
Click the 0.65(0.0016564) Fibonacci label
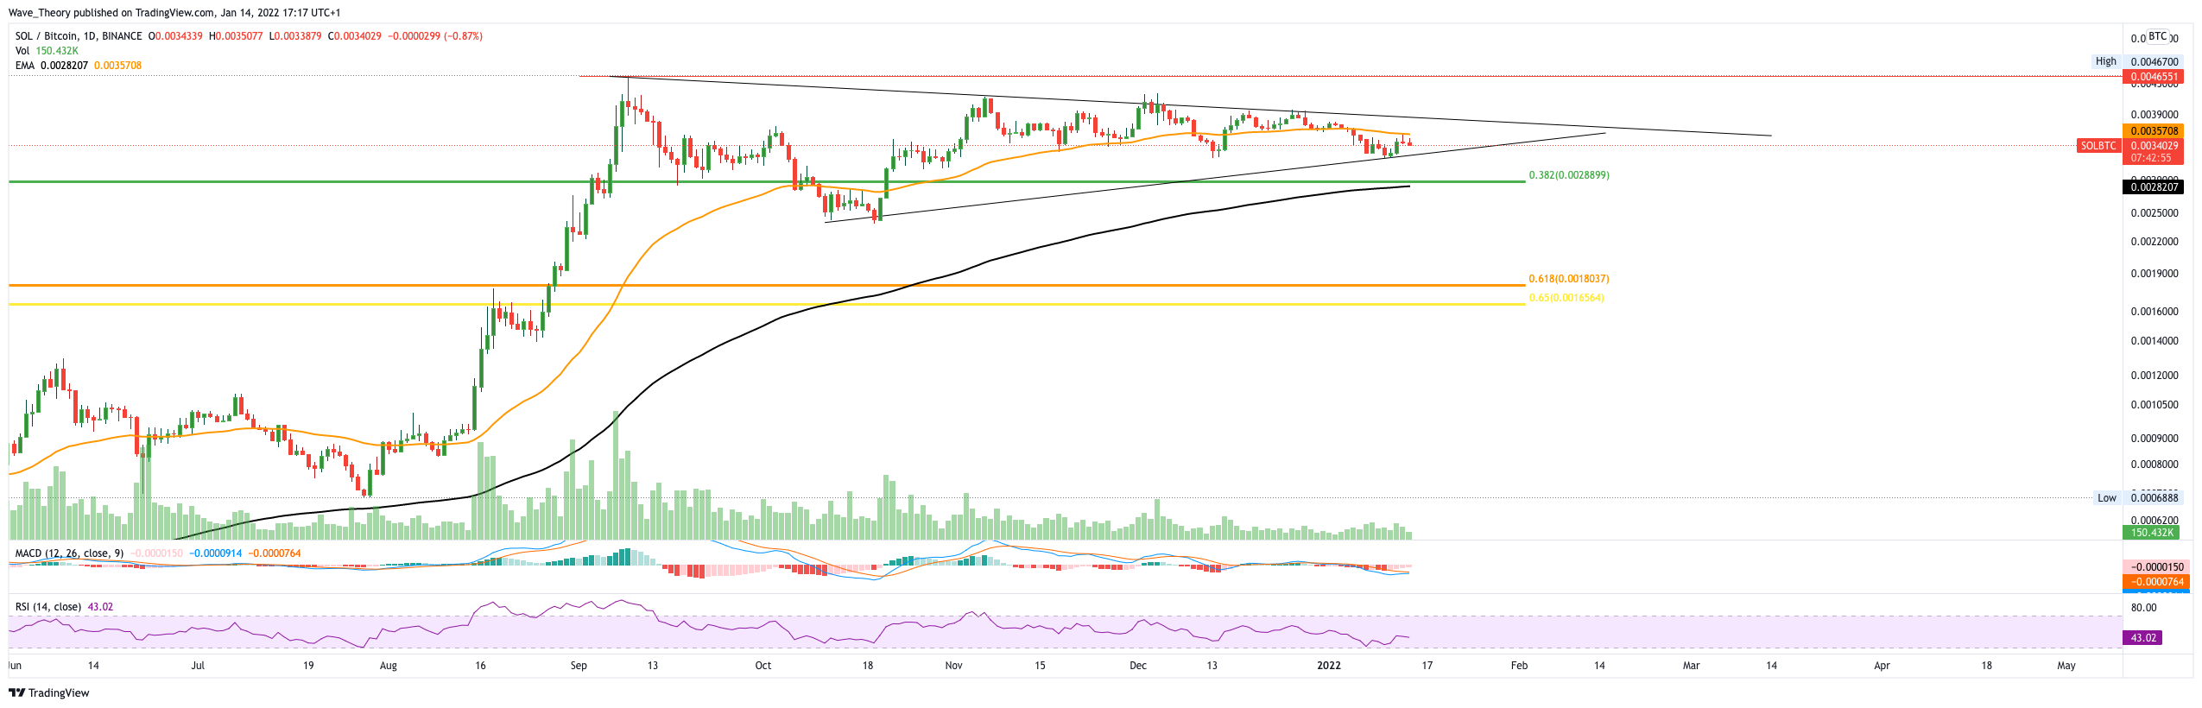click(x=1566, y=298)
